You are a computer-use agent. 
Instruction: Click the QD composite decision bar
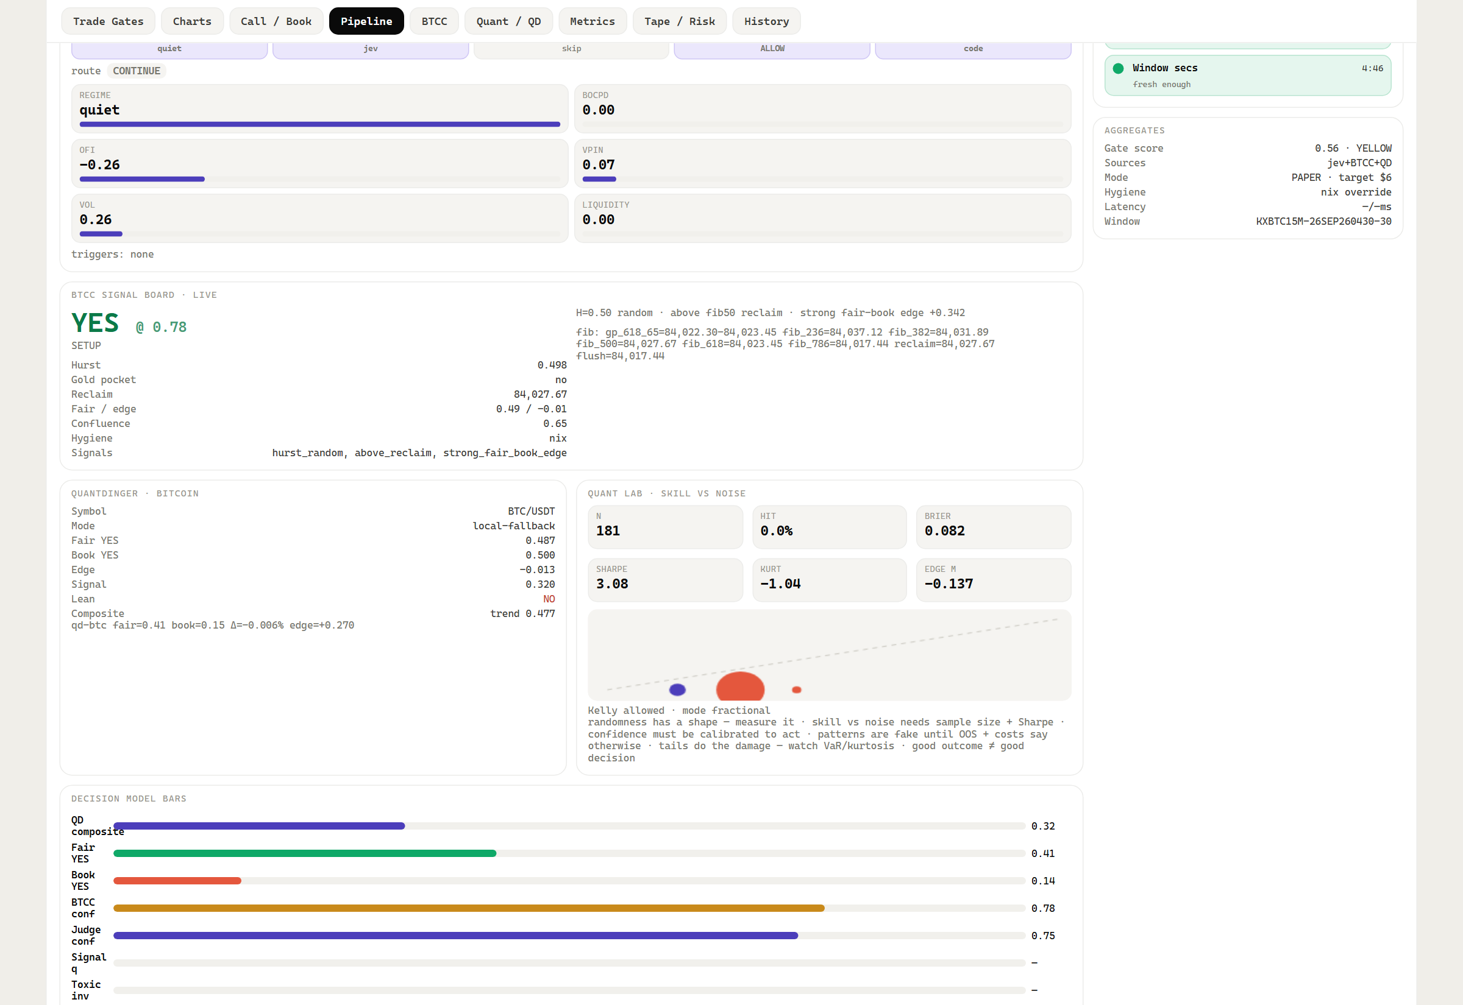pyautogui.click(x=569, y=826)
